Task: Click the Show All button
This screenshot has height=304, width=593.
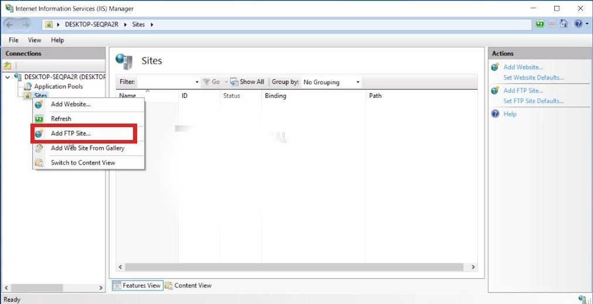Action: click(x=247, y=81)
